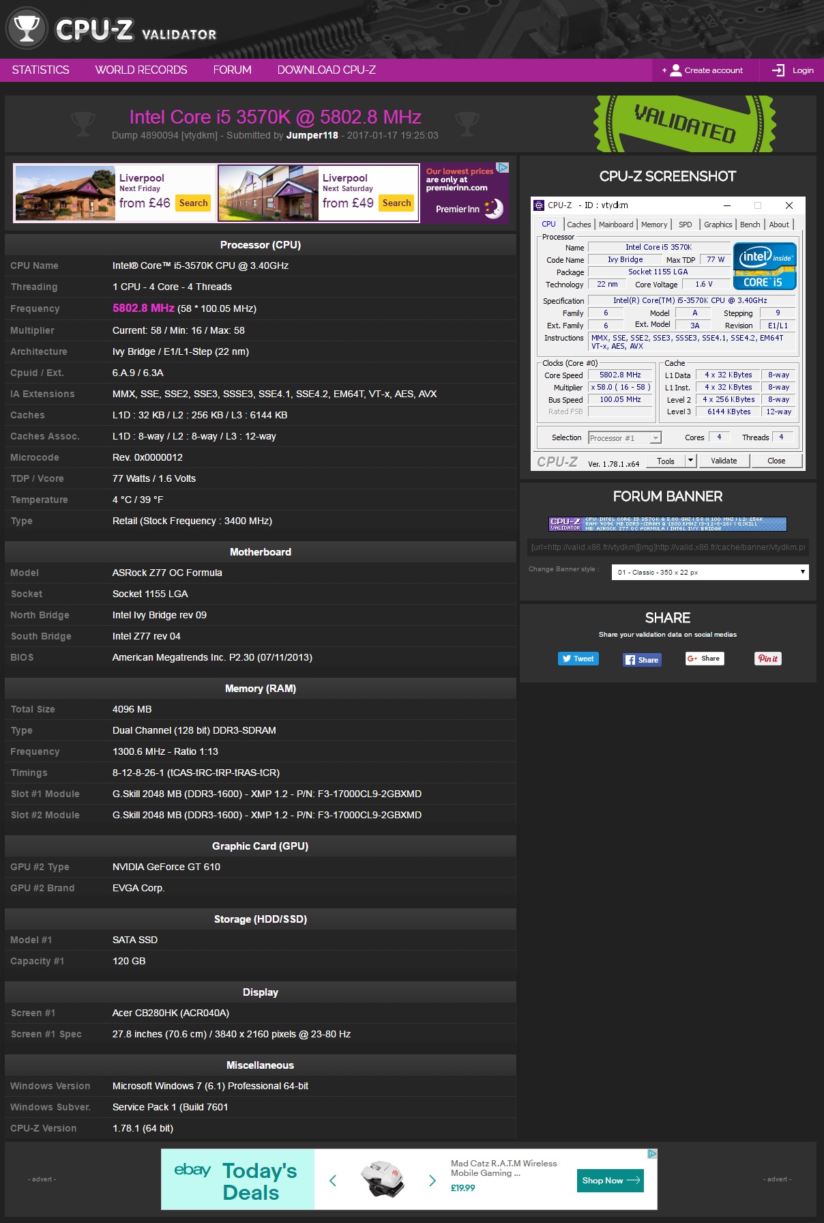This screenshot has width=824, height=1223.
Task: Open DOWNLOAD CPU-Z page
Action: (x=327, y=70)
